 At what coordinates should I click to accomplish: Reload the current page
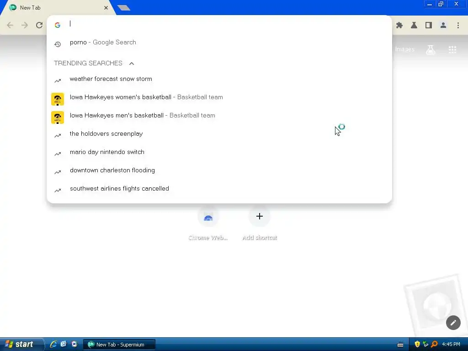tap(39, 25)
